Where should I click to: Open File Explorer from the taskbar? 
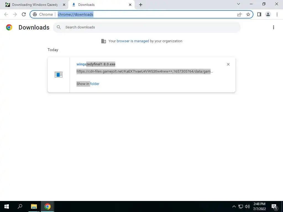coord(34,206)
